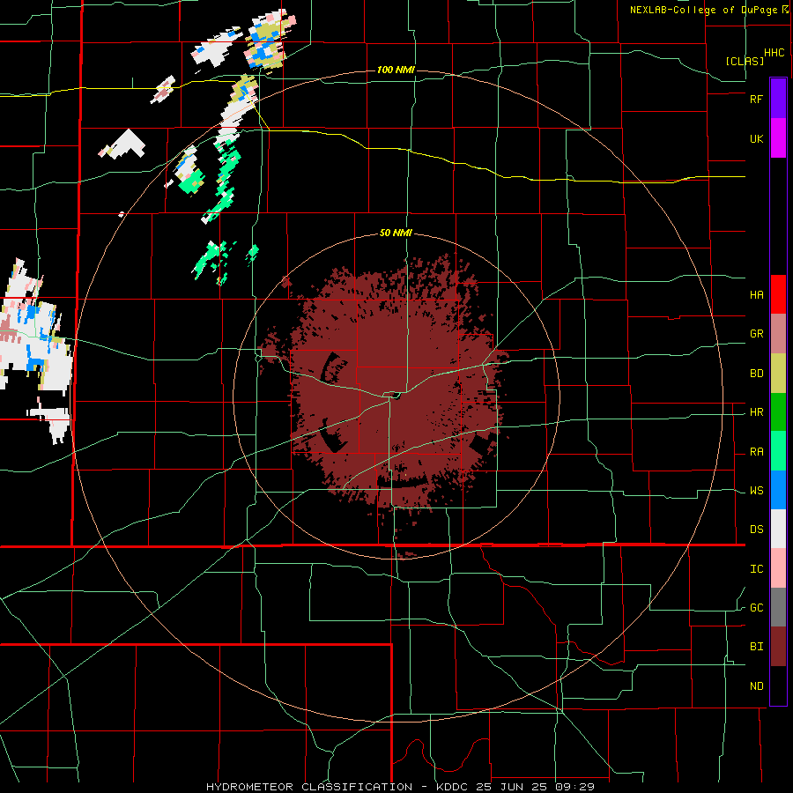Click the HA red legend swatch

click(778, 294)
